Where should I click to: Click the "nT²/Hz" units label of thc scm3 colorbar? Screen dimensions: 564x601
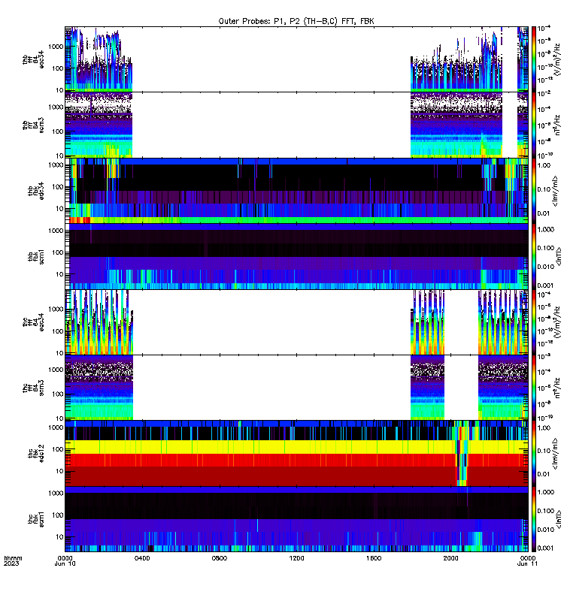[x=557, y=388]
